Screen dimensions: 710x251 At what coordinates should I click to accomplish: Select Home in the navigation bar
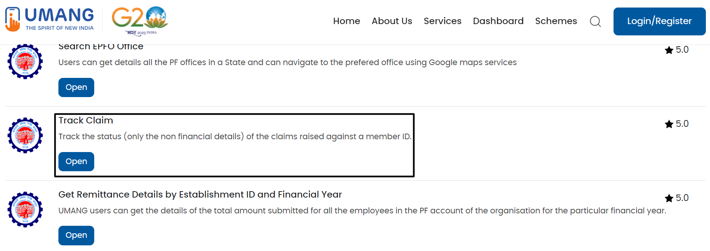(x=346, y=21)
